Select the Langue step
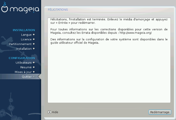 26,35
